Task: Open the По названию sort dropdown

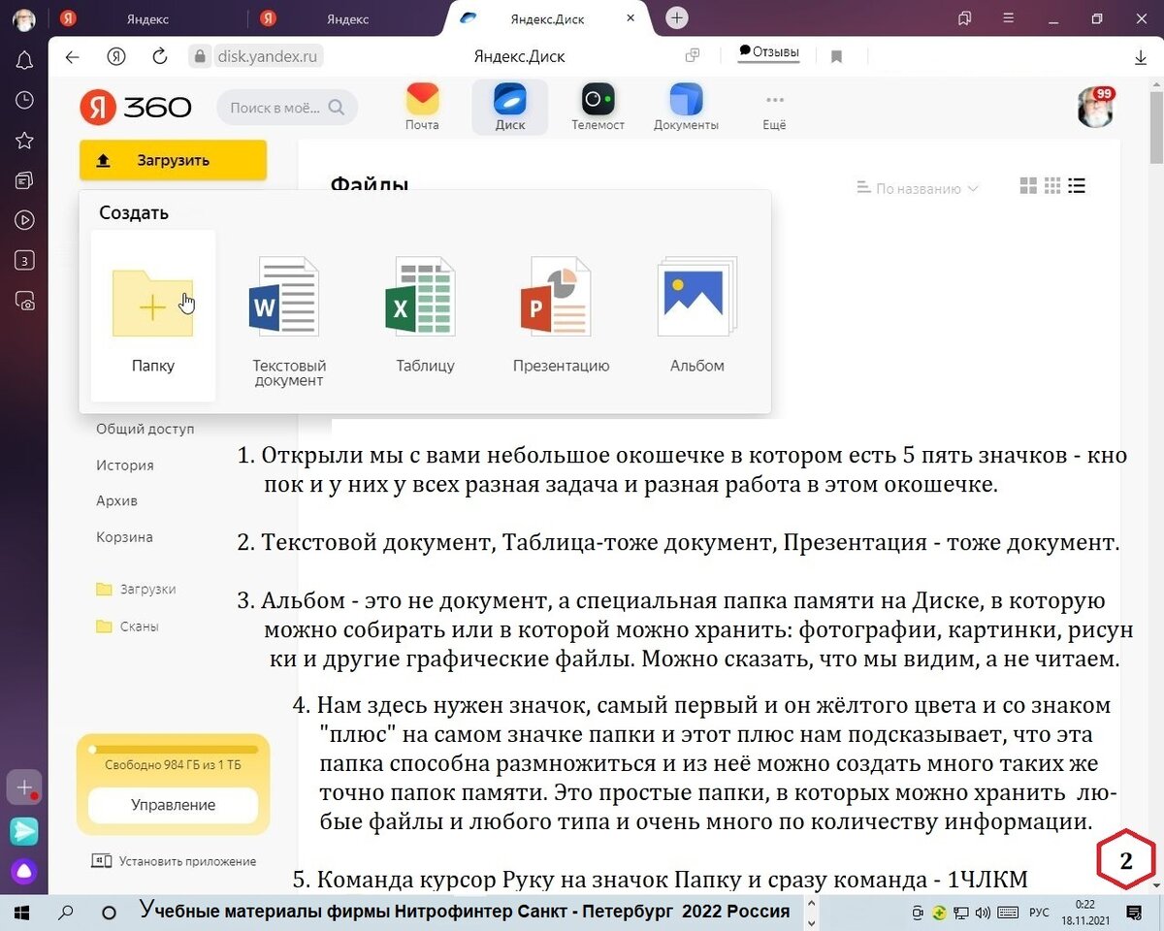Action: (918, 188)
